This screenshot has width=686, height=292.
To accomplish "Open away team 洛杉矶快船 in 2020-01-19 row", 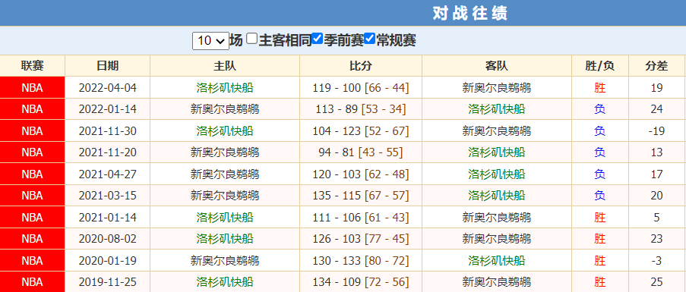I will pos(497,261).
